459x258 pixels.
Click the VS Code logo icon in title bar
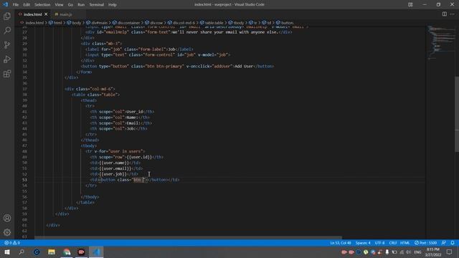[6, 4]
